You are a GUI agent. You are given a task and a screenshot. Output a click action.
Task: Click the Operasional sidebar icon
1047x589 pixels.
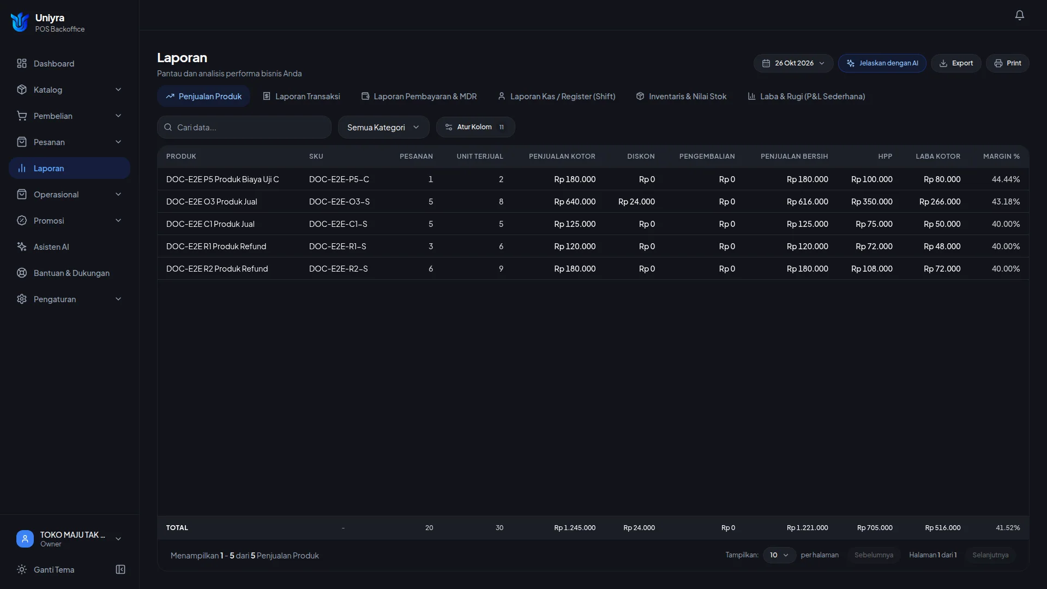[x=22, y=195]
